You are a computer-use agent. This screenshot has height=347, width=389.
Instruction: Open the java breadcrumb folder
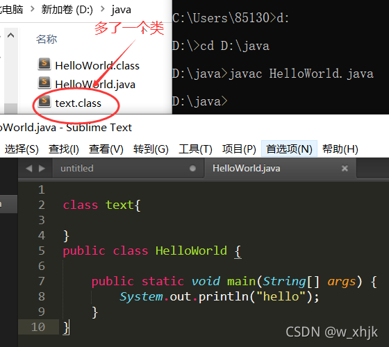tap(121, 10)
